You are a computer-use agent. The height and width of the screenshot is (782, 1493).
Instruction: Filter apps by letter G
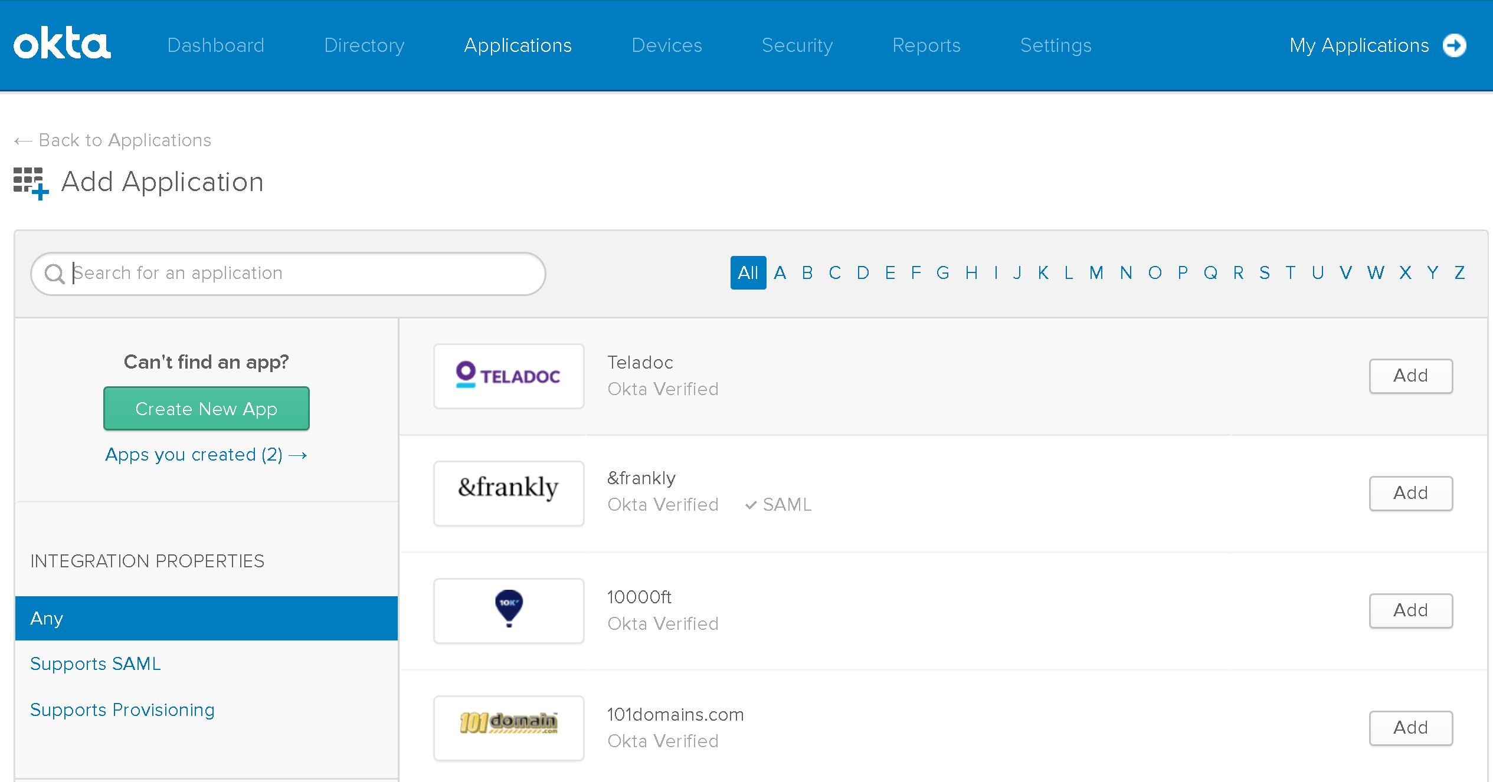pos(943,272)
